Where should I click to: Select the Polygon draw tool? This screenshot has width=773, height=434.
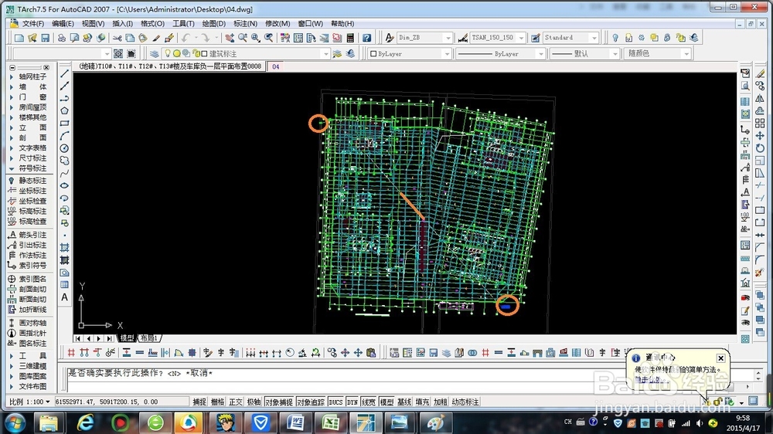click(65, 110)
